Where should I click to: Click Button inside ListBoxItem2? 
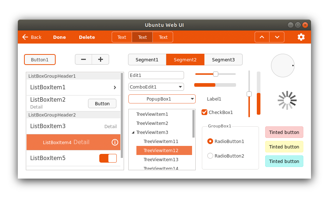(102, 103)
